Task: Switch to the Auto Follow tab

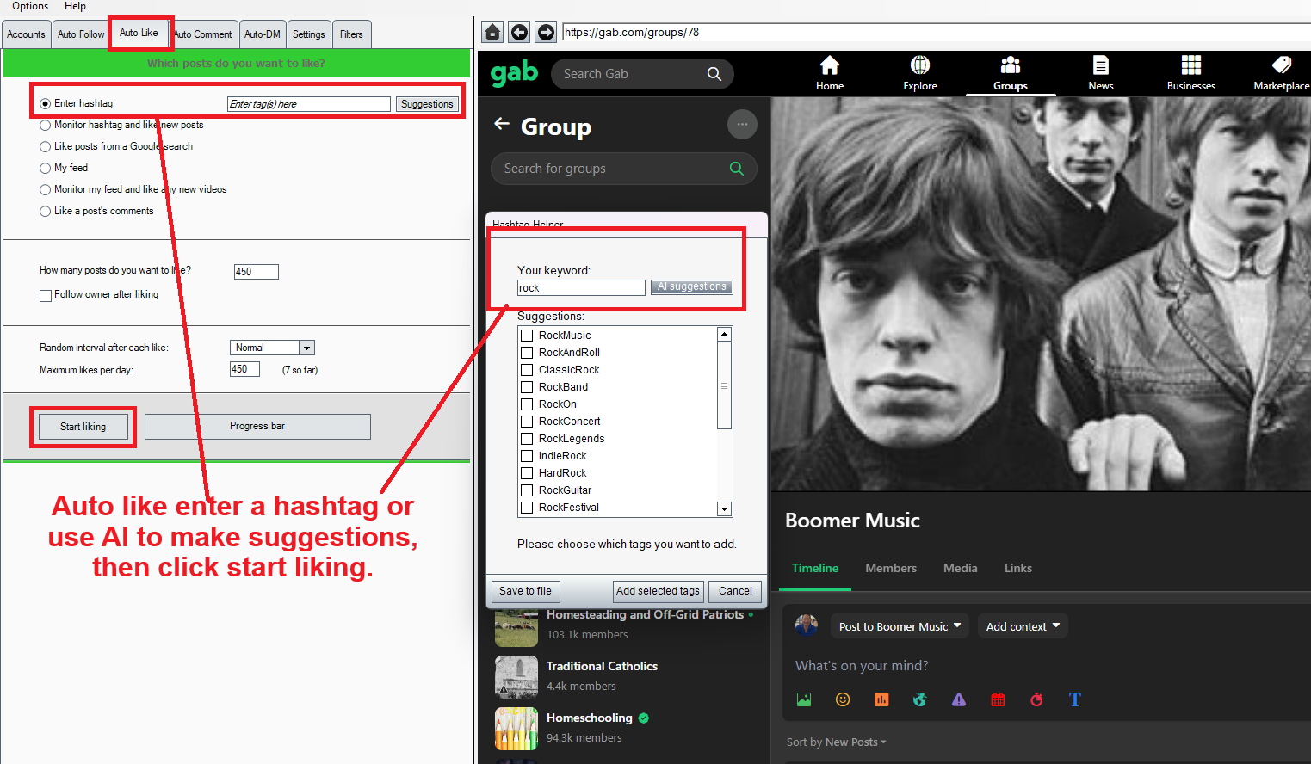Action: 81,34
